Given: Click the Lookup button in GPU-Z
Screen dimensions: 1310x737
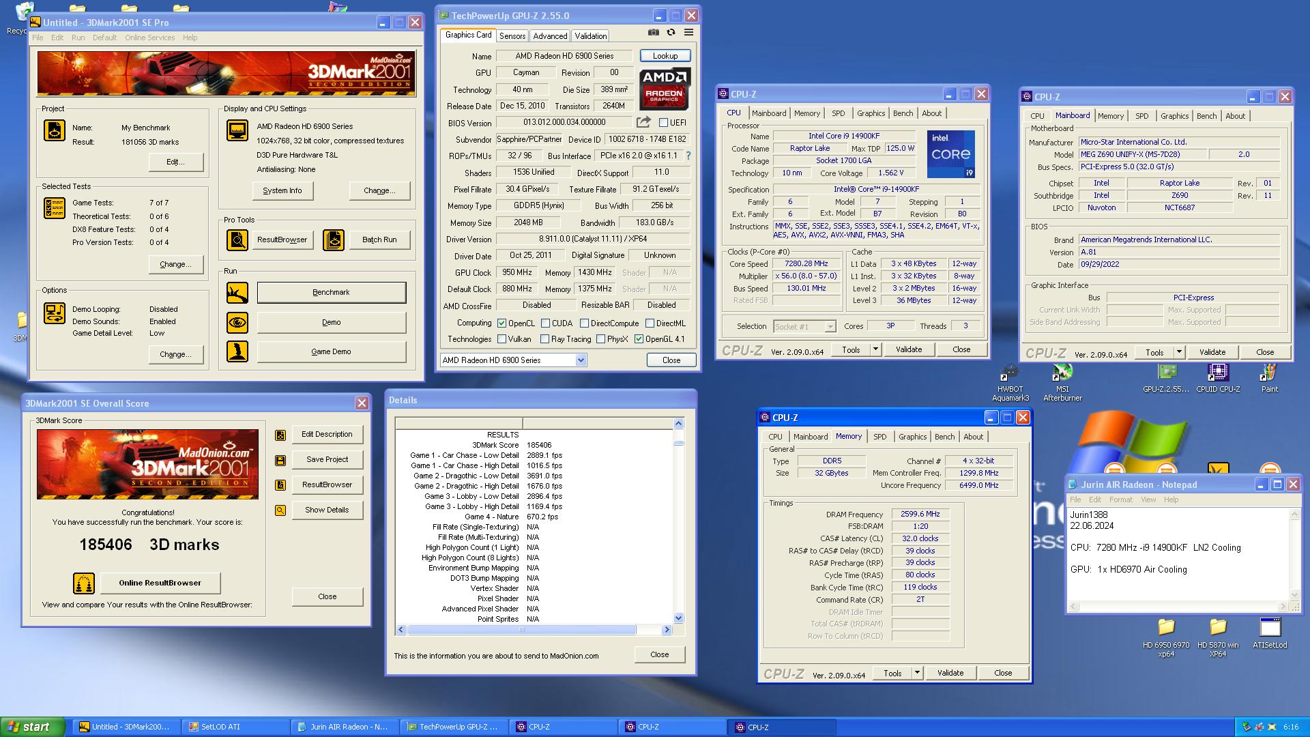Looking at the screenshot, I should point(665,56).
